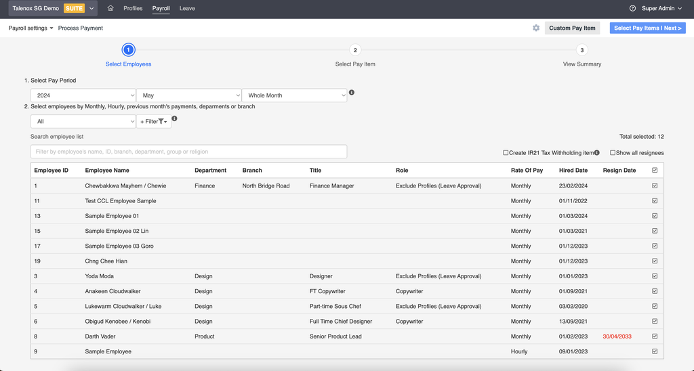This screenshot has width=694, height=371.
Task: Show pay period info icon
Action: click(352, 93)
